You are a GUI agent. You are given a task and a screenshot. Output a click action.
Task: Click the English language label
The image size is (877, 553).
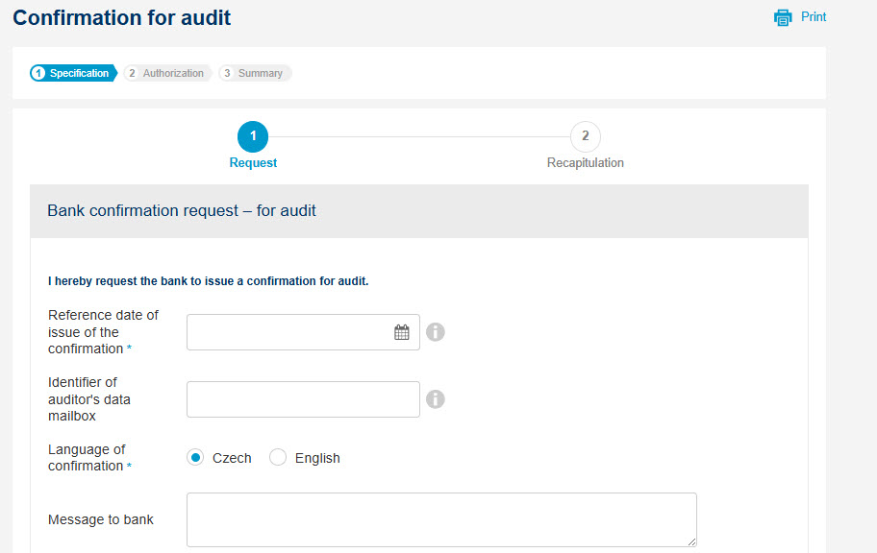coord(317,458)
